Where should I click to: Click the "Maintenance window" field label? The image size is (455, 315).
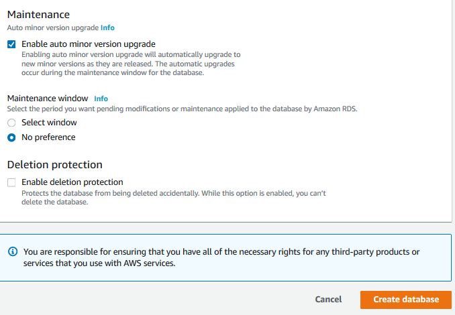click(x=46, y=99)
